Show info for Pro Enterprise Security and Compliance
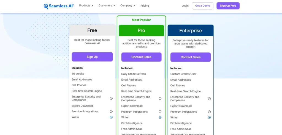The image size is (282, 135). tap(160, 99)
